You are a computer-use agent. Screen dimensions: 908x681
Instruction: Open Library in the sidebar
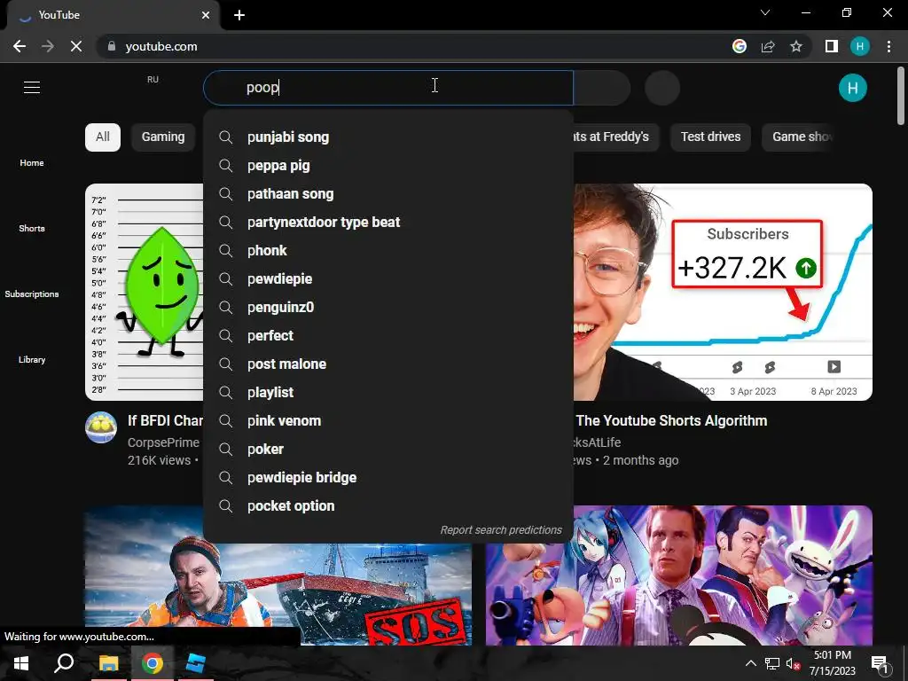point(32,359)
